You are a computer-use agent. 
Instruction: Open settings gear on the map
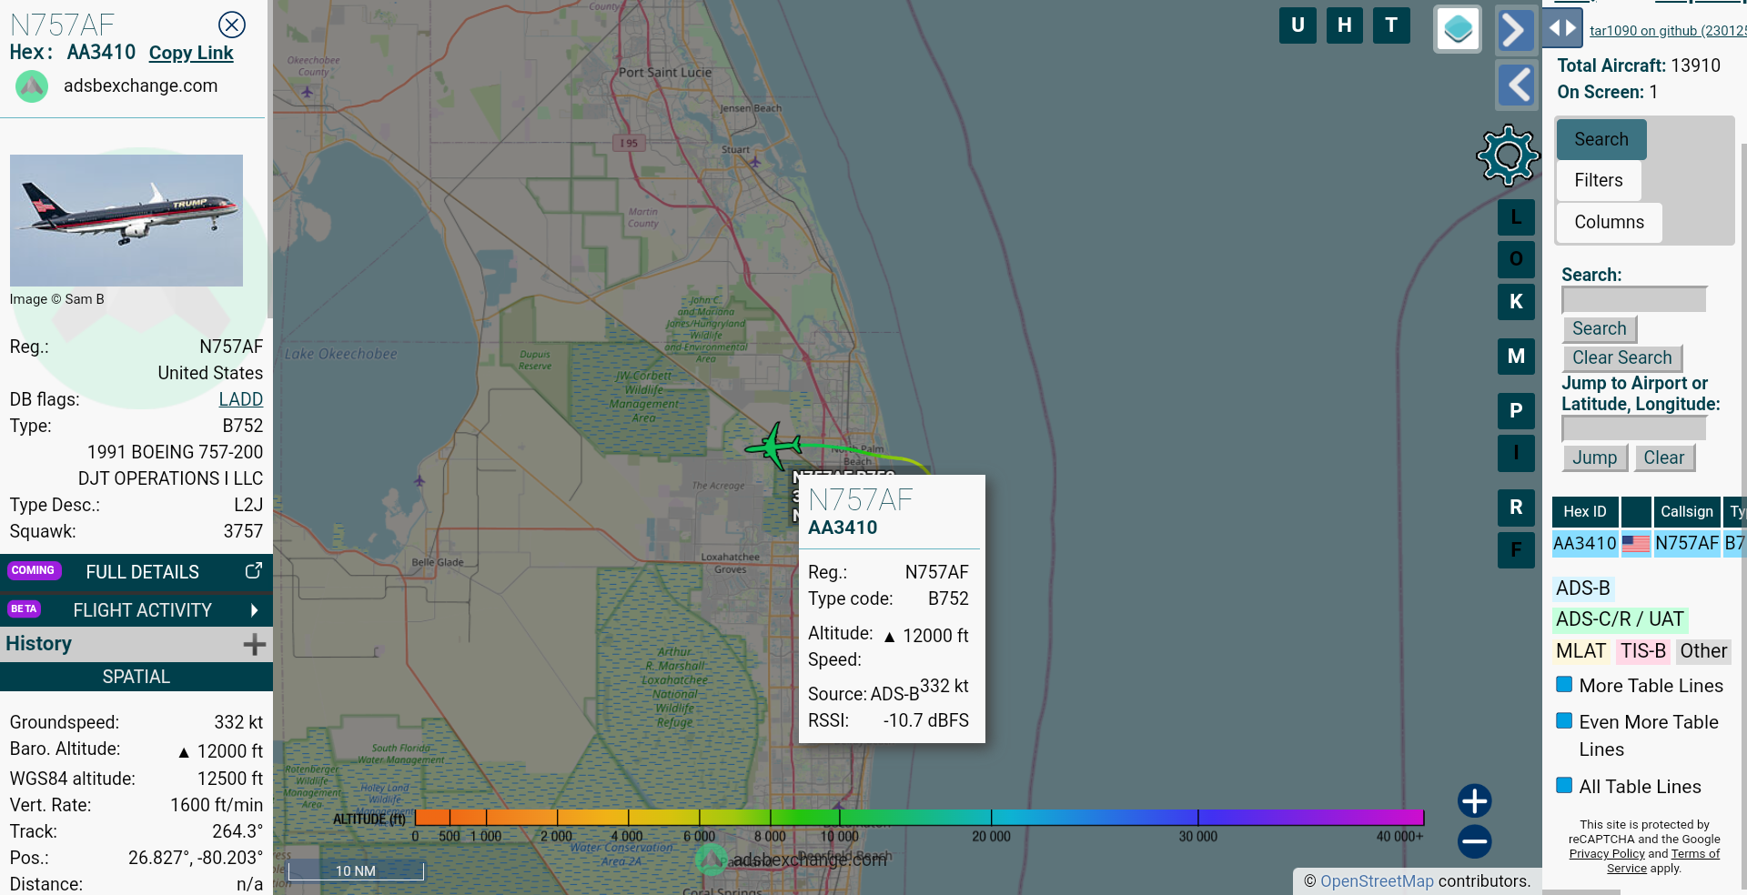(1508, 156)
